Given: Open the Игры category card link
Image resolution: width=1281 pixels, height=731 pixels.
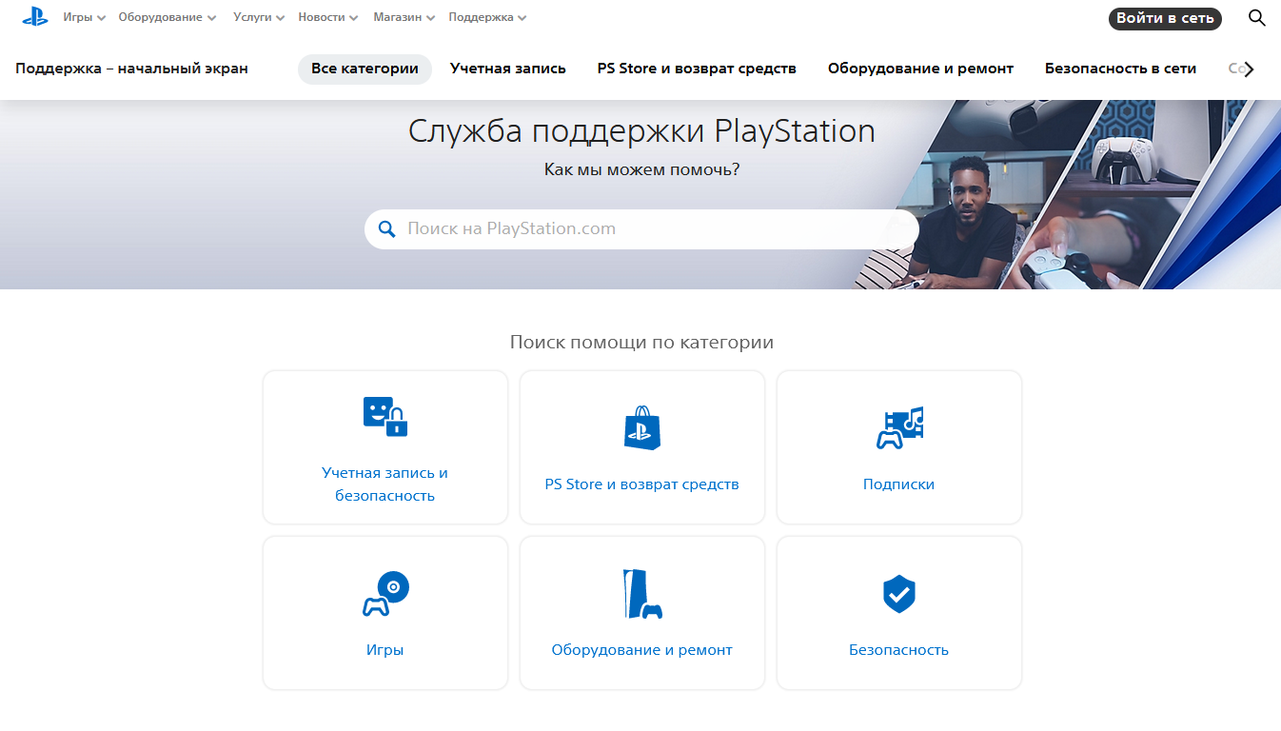Looking at the screenshot, I should pos(385,650).
